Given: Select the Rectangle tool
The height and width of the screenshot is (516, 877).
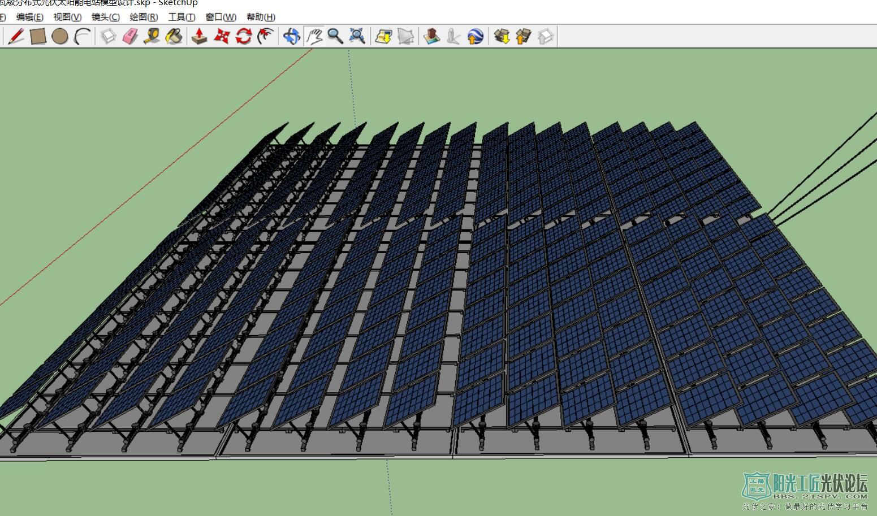Looking at the screenshot, I should click(38, 37).
